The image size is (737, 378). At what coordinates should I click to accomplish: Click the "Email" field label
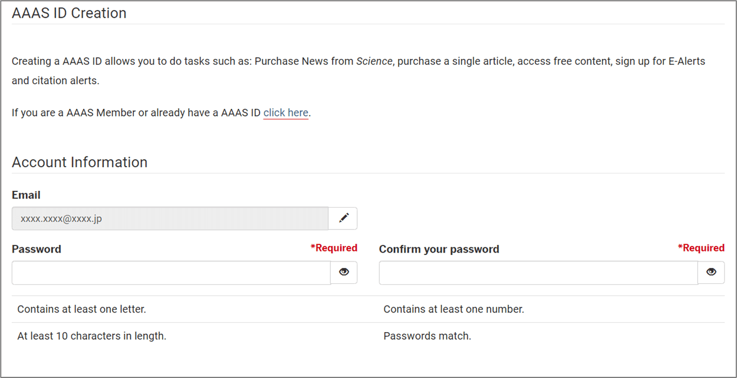(x=26, y=195)
